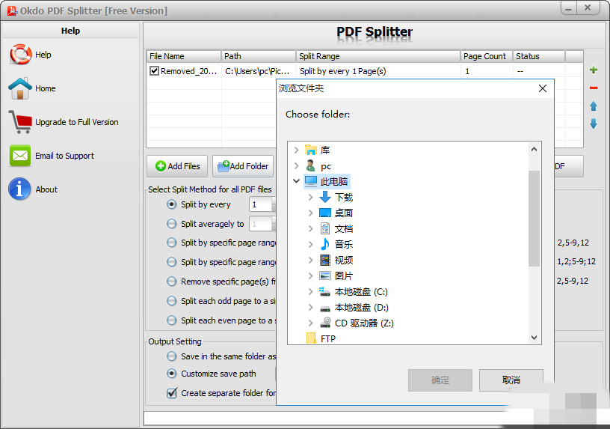Expand the 库 tree node
This screenshot has width=610, height=429.
pyautogui.click(x=297, y=150)
